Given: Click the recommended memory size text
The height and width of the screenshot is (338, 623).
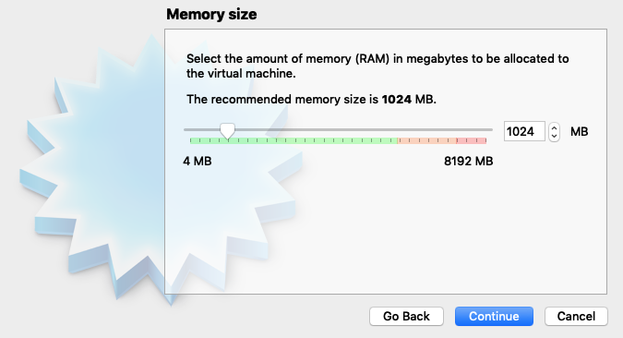Looking at the screenshot, I should tap(312, 99).
